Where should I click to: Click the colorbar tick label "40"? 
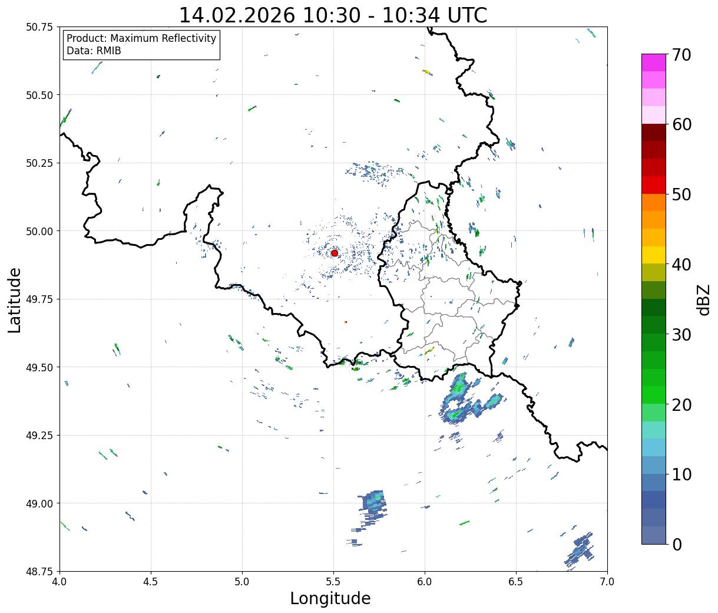pyautogui.click(x=681, y=265)
